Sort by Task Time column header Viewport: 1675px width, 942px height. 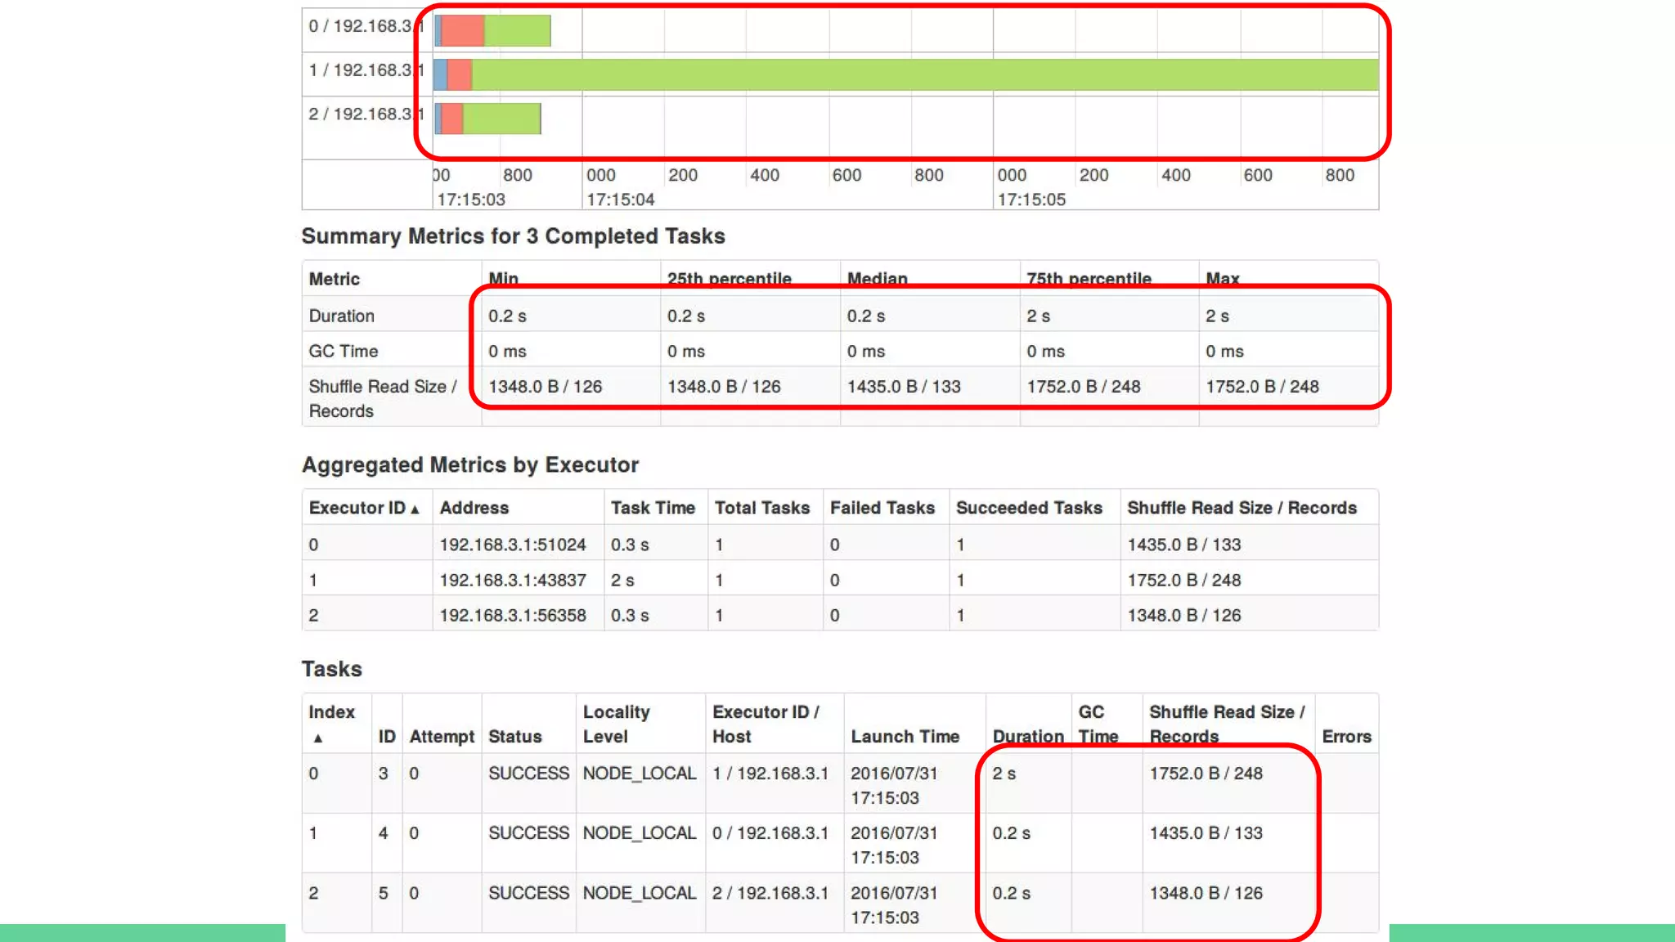coord(653,508)
